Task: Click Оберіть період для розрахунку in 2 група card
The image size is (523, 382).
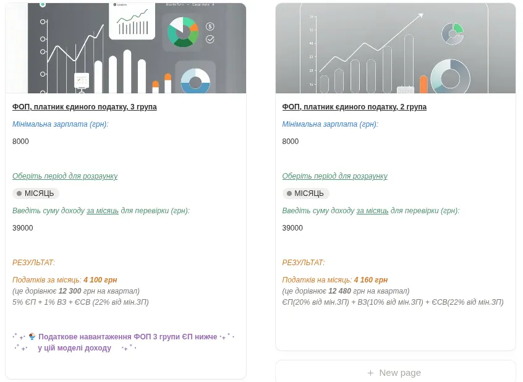Action: (x=334, y=176)
